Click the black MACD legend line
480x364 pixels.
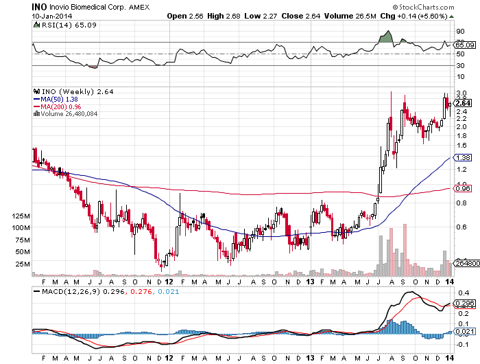37,291
